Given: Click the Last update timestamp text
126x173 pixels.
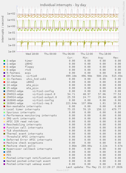Looking at the screenshot, I should (x=94, y=167).
